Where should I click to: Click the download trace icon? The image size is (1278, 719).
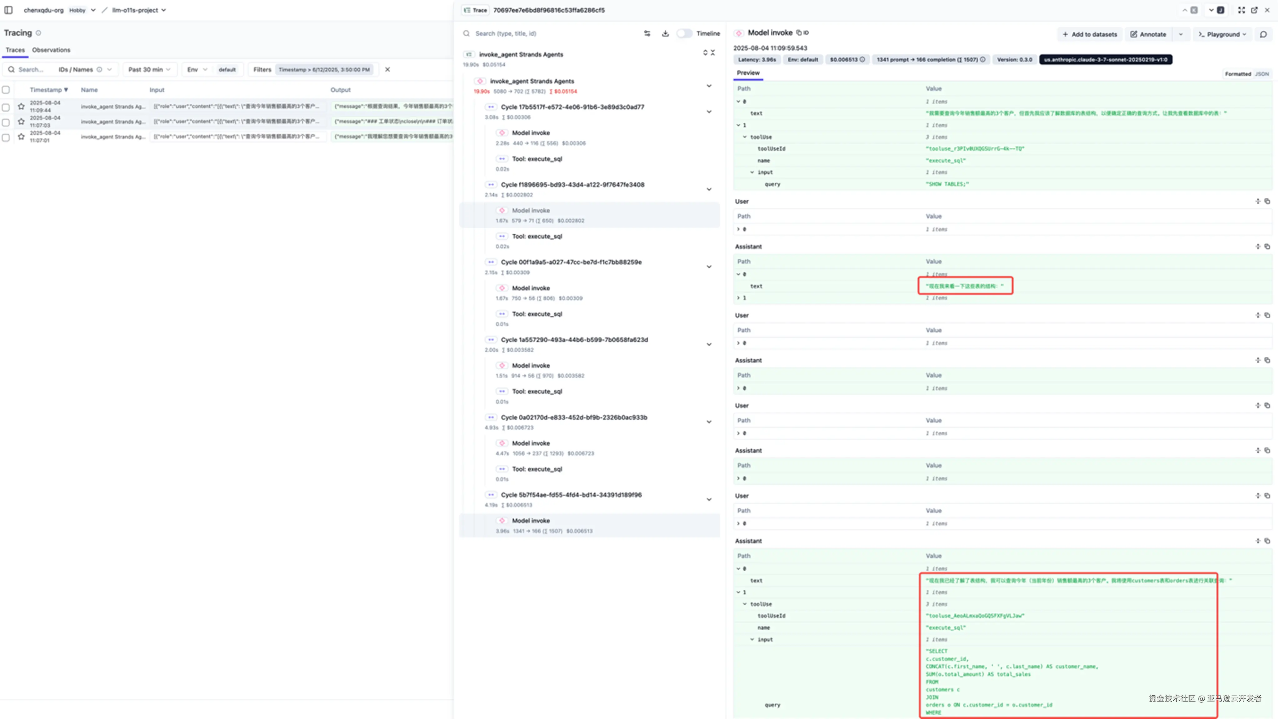665,33
